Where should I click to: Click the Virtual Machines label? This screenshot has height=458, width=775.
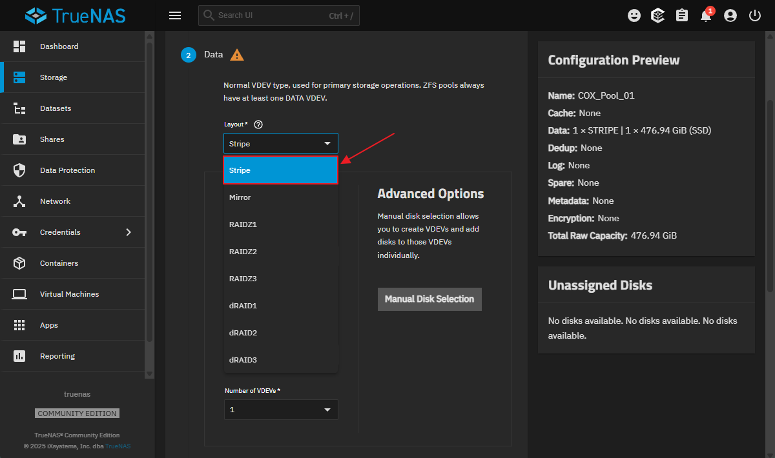click(x=70, y=294)
